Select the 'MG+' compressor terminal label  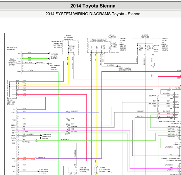pyautogui.click(x=177, y=118)
